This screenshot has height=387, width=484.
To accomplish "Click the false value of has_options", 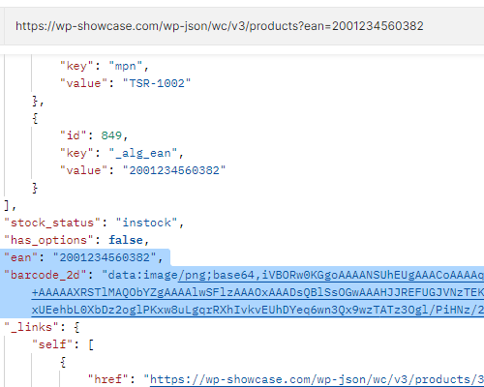I will (x=126, y=240).
